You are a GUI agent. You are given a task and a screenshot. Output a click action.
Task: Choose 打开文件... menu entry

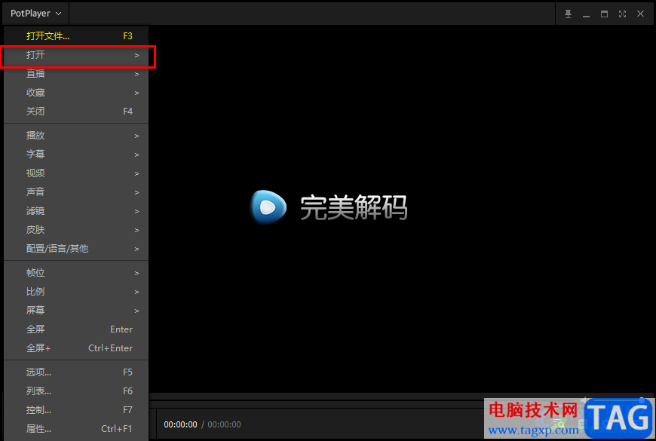(76, 36)
